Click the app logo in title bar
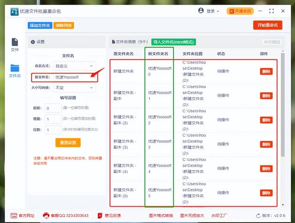This screenshot has height=223, width=295. (x=14, y=12)
